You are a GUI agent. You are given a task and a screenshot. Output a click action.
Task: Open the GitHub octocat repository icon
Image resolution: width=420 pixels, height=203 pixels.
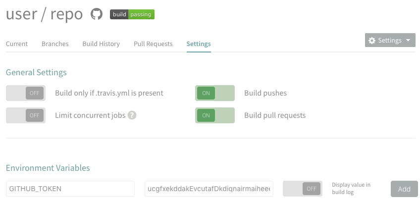pos(97,14)
